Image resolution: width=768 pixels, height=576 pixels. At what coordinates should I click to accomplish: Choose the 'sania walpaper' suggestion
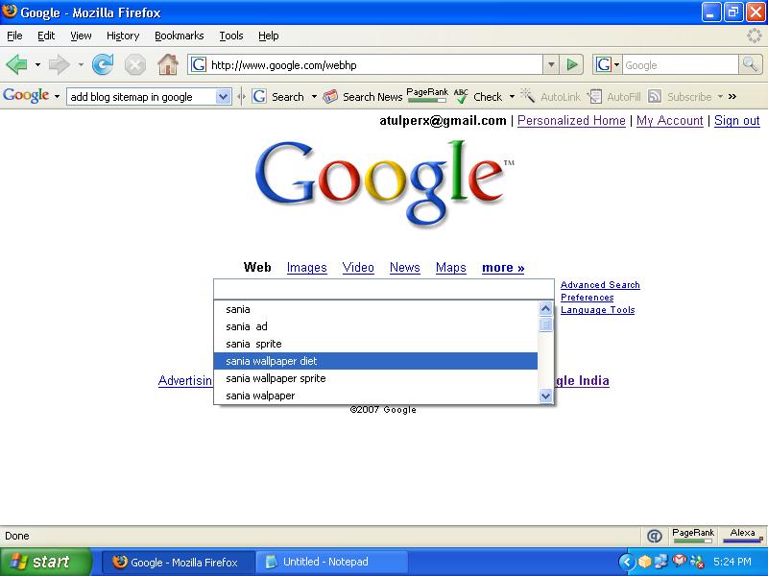click(x=375, y=396)
